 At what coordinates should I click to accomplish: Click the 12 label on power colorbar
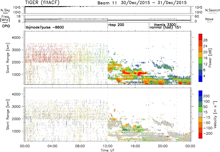205,64
